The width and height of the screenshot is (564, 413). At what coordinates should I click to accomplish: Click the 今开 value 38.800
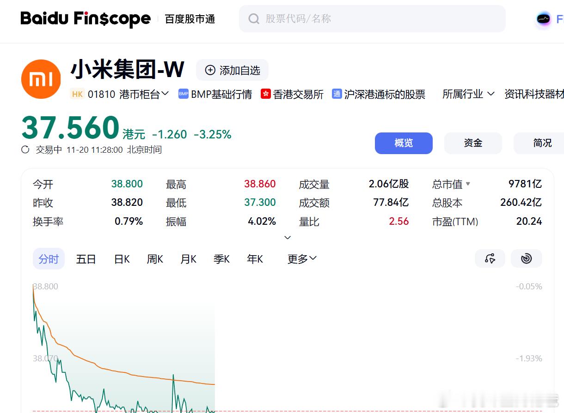127,184
